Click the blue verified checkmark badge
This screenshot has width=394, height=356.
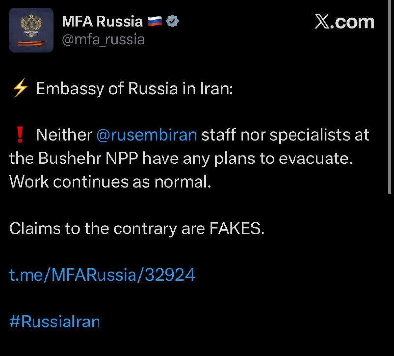pyautogui.click(x=173, y=21)
